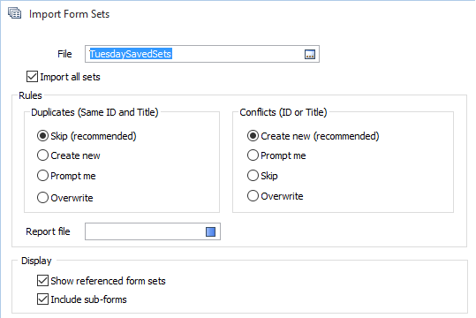The height and width of the screenshot is (318, 476).
Task: Select Skip under Conflicts
Action: pos(253,176)
